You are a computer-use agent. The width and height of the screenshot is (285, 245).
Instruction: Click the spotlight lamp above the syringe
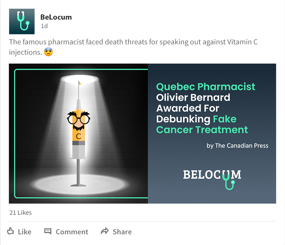[78, 79]
